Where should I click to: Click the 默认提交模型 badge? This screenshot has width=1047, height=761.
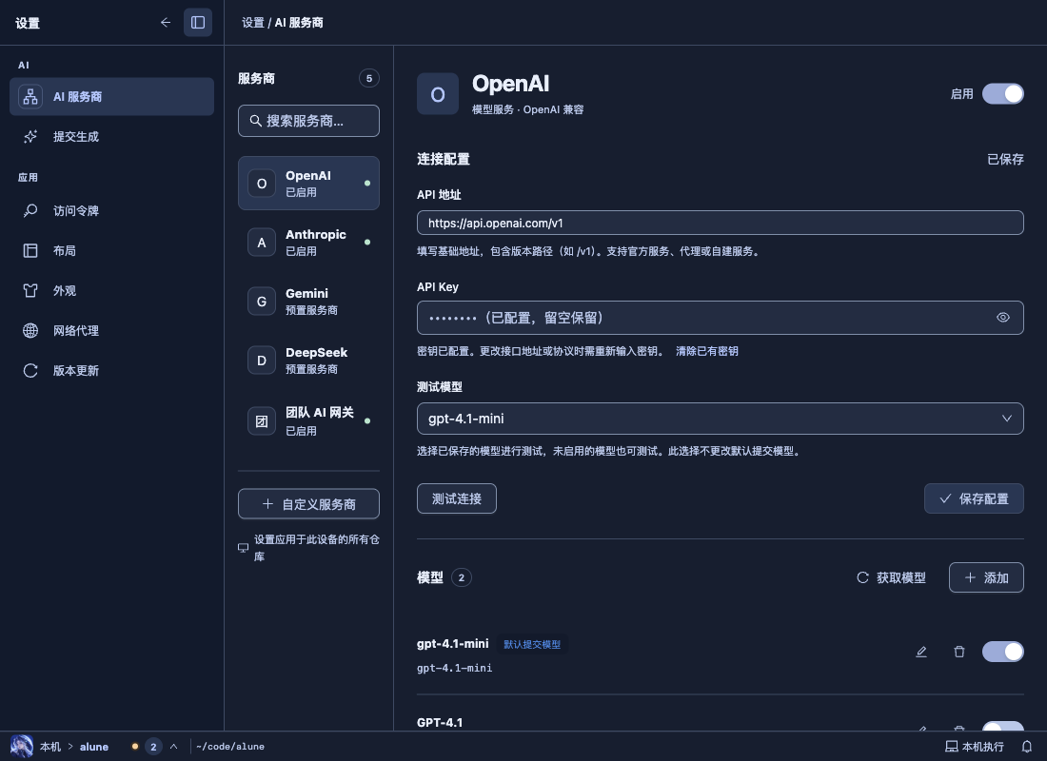tap(532, 644)
